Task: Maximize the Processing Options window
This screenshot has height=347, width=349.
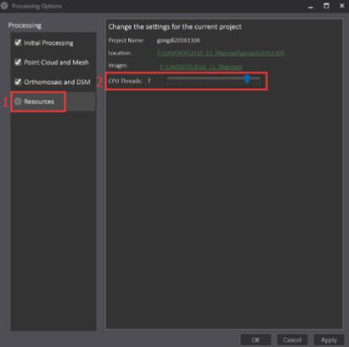Action: [326, 6]
